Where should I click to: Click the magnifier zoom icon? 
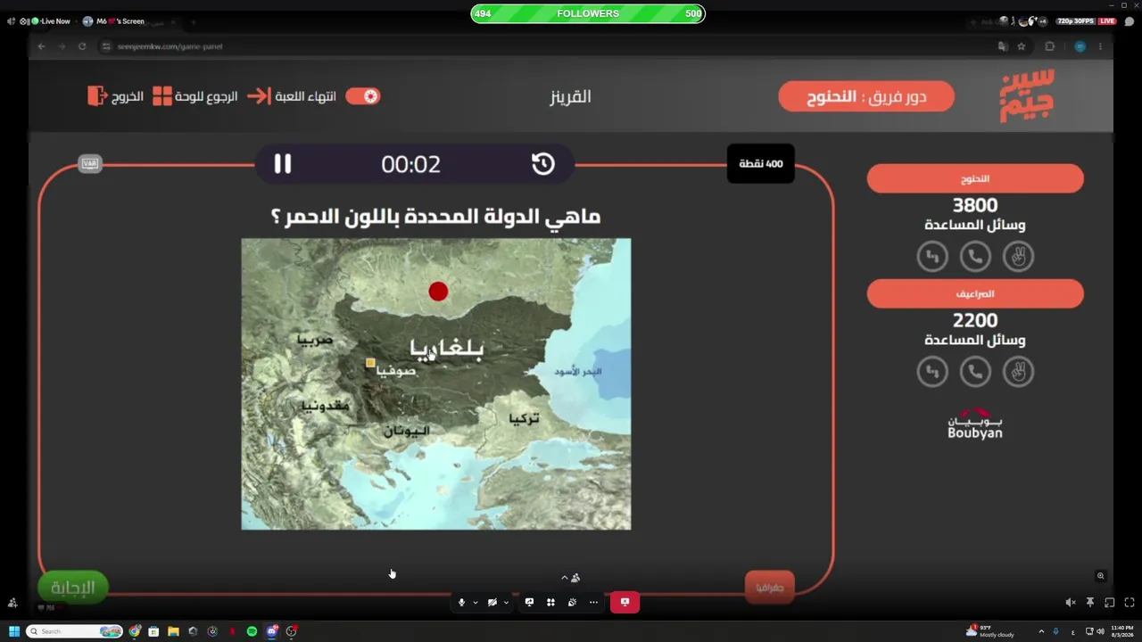1101,576
